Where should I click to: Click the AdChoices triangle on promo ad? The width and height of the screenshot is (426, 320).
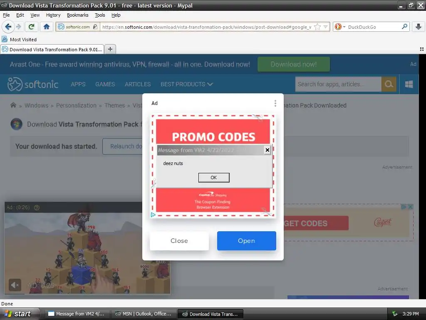pos(153,215)
